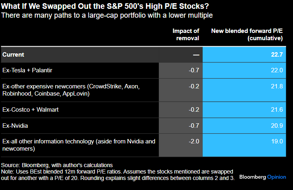Screen dimensions: 293x190
Task: Click the 22.7 value in the Current row
Action: pos(277,54)
